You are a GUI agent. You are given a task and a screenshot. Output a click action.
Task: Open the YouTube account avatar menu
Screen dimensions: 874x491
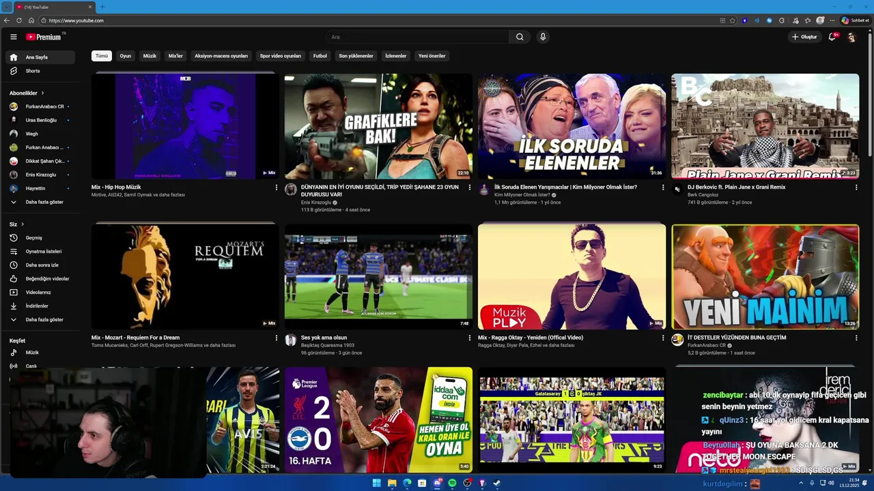(x=851, y=37)
